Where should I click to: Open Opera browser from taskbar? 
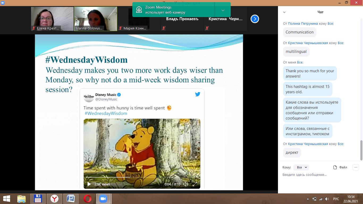87,199
